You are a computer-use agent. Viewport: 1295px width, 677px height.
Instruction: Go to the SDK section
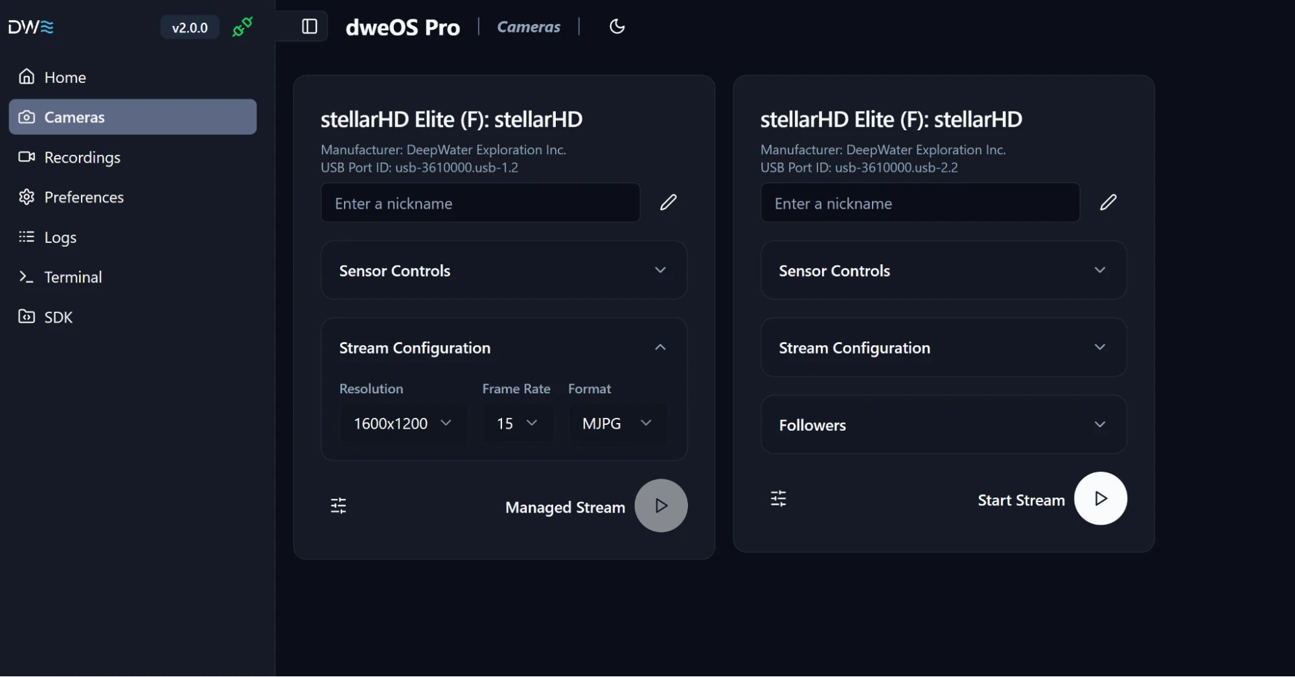point(58,317)
